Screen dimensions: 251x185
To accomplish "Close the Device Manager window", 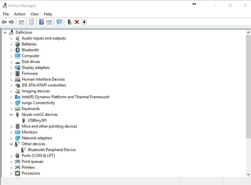I will [245, 6].
